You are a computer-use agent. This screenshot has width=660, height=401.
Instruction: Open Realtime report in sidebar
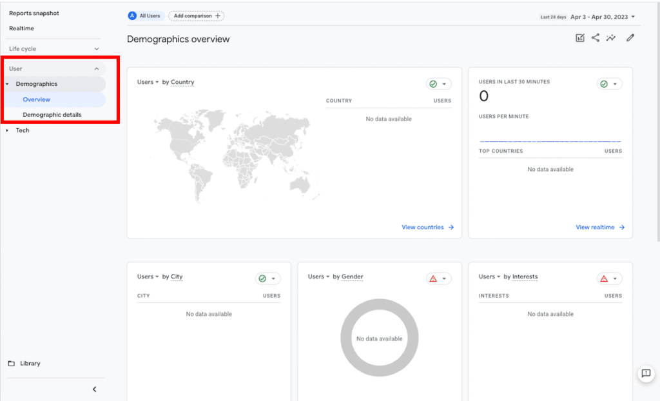tap(22, 28)
